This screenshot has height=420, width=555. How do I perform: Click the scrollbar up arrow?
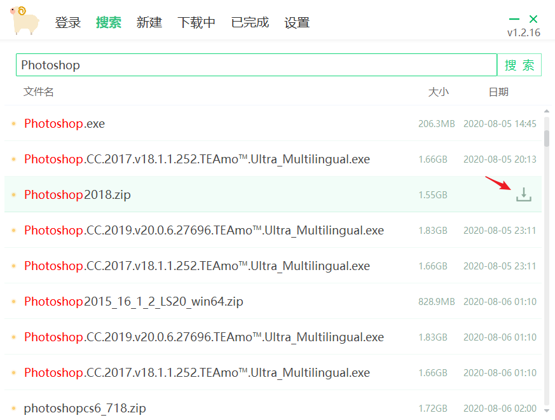[547, 111]
